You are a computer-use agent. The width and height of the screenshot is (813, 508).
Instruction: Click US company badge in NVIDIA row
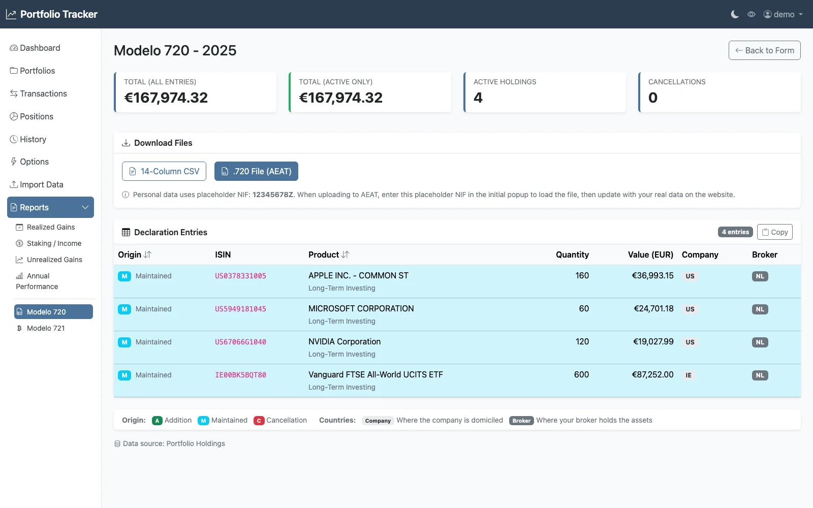[690, 342]
